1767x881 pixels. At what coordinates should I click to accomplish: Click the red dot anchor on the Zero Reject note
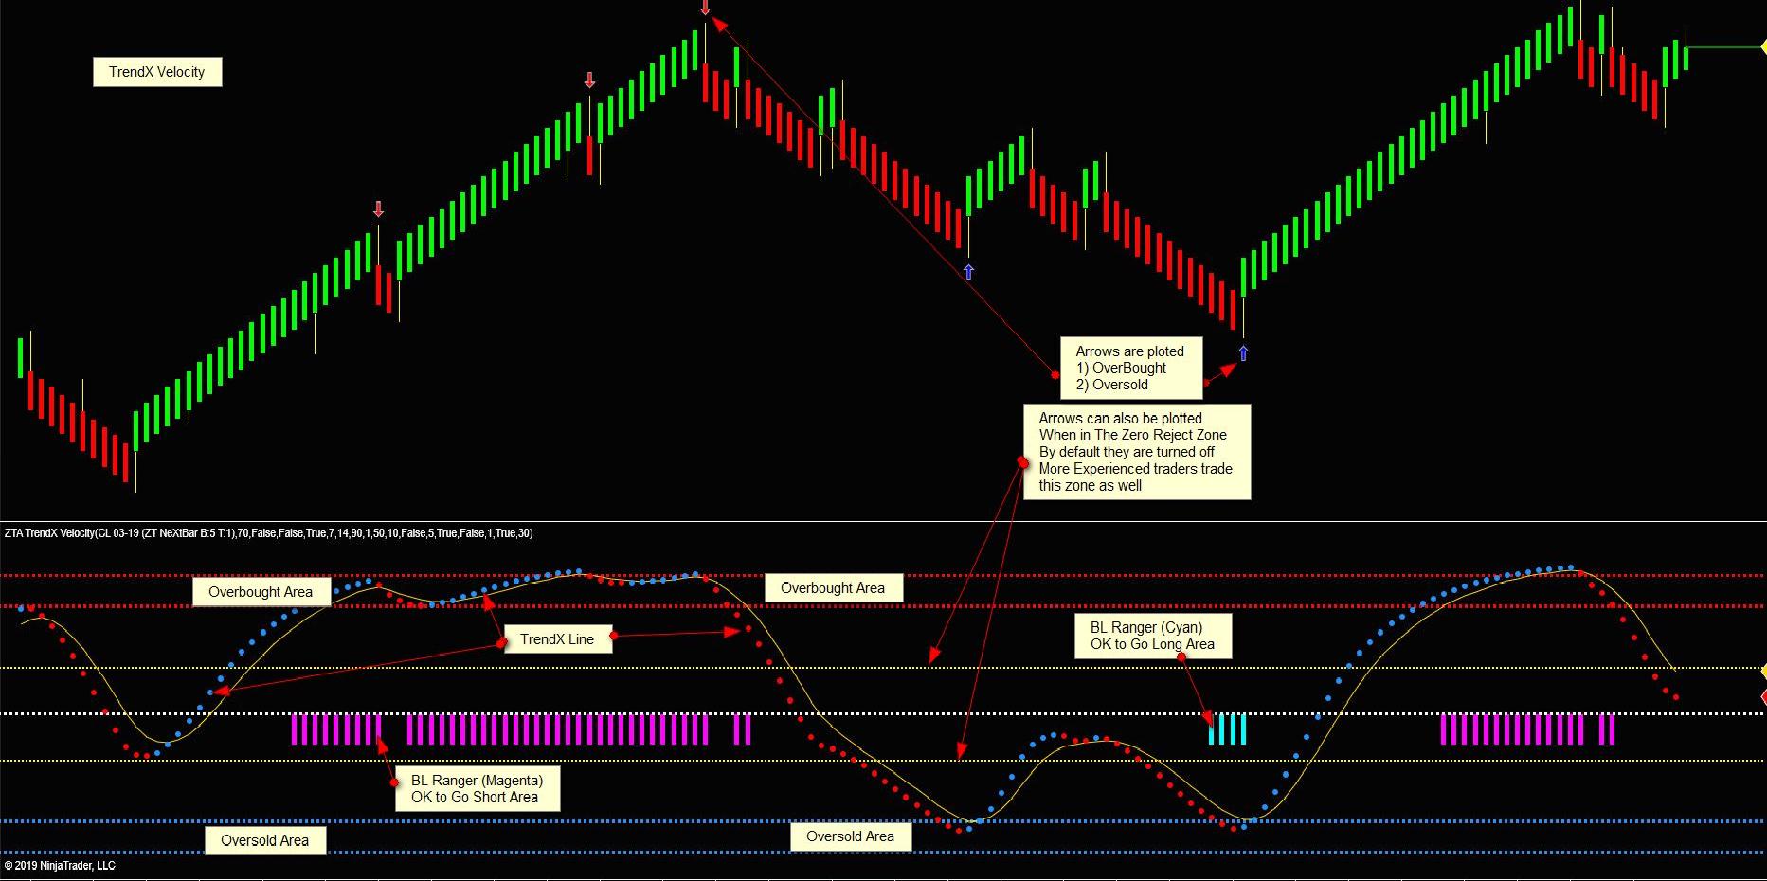pyautogui.click(x=1025, y=459)
